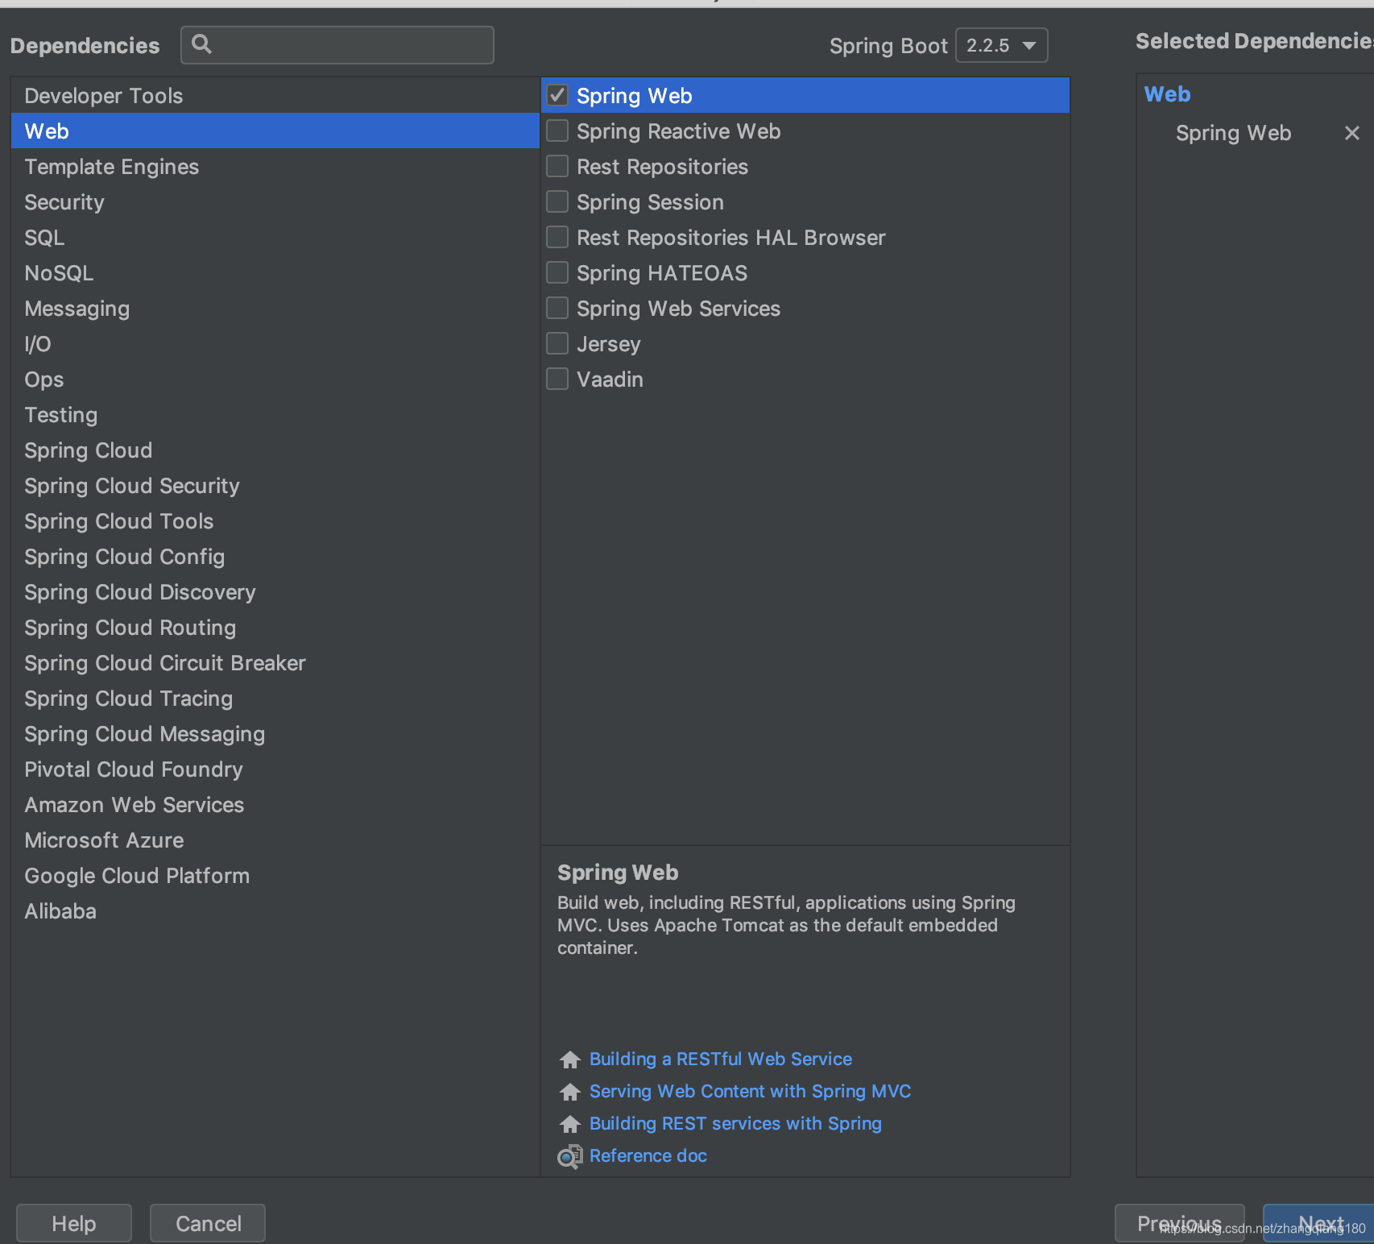Remove Spring Web with the X icon
The width and height of the screenshot is (1374, 1244).
tap(1352, 133)
